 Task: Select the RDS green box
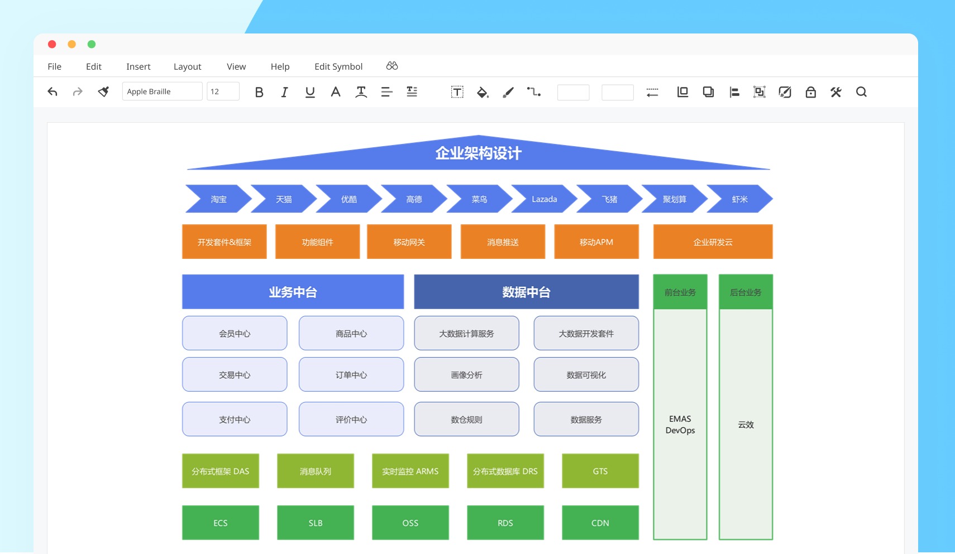505,523
